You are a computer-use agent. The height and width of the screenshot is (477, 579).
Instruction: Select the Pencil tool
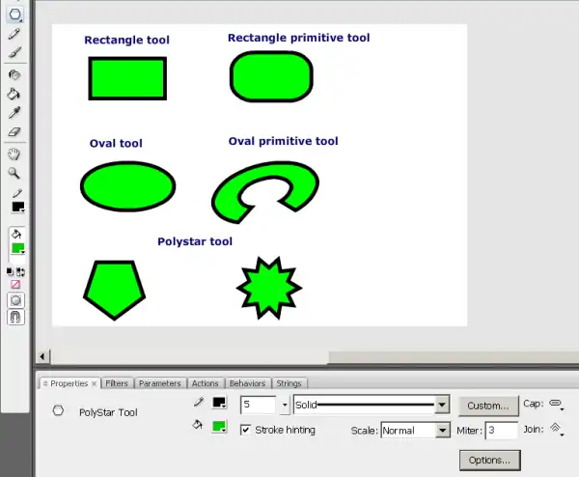[x=15, y=34]
